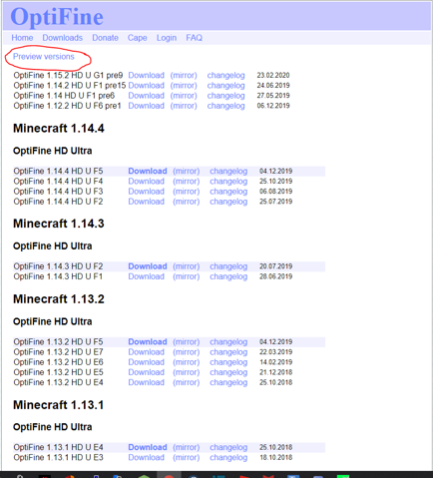
Task: Open mirror for 1.13.1 HD U E4
Action: [187, 447]
